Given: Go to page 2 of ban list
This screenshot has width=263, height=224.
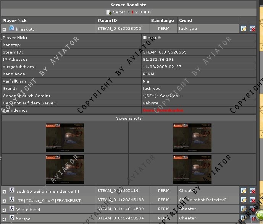Looking at the screenshot, I should point(136,12).
